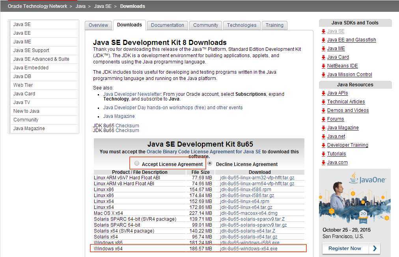Select the Accept License Agreement radio button
The width and height of the screenshot is (399, 257).
(137, 163)
